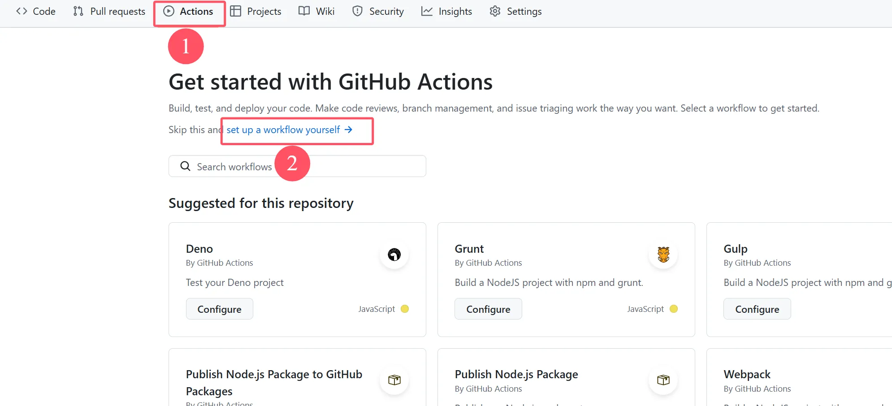
Task: Go to Pull requests tab
Action: tap(109, 12)
